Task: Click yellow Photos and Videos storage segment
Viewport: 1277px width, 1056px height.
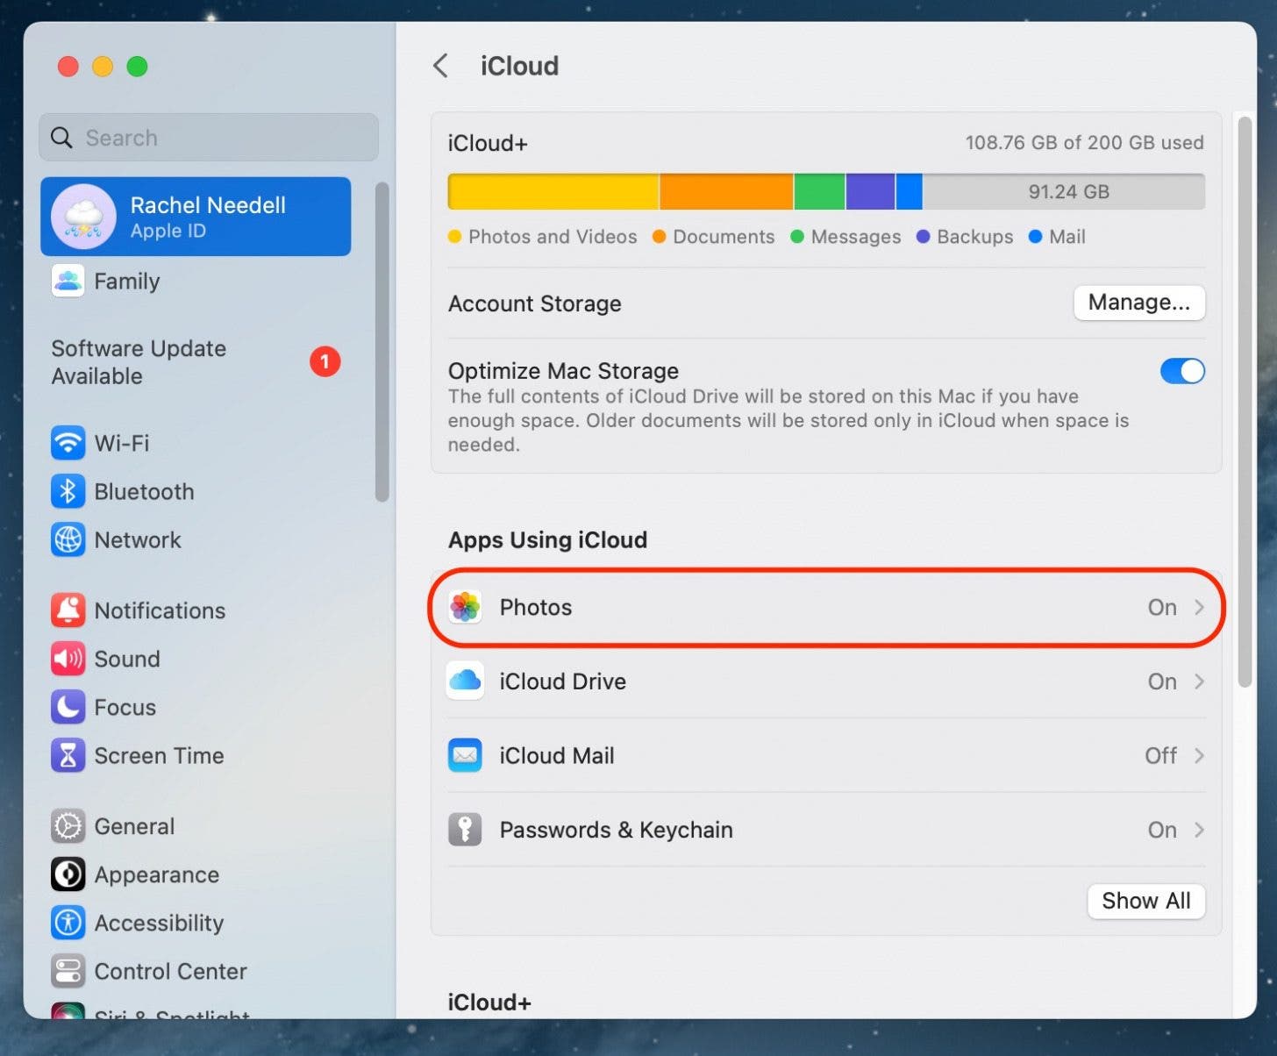Action: 553,191
